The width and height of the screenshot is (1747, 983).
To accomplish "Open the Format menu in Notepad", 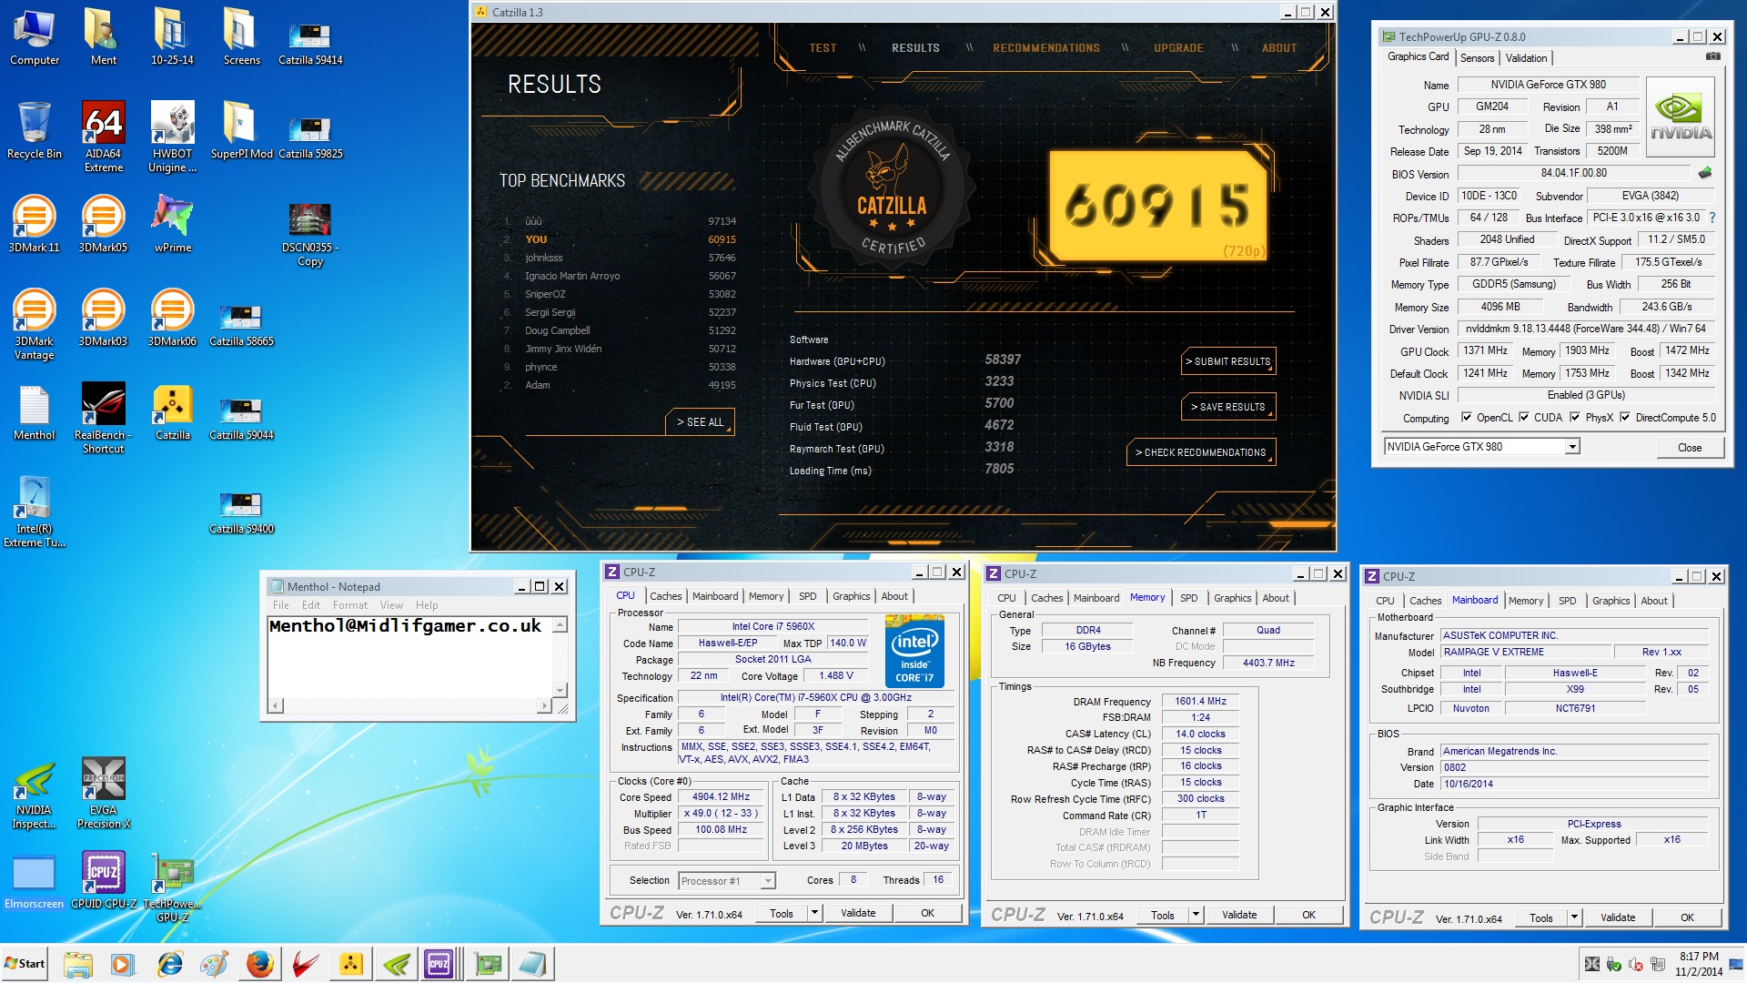I will click(x=349, y=605).
